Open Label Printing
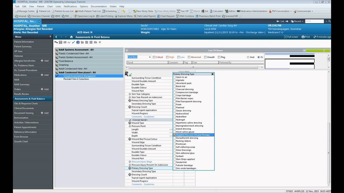The image size is (344, 193). click(105, 16)
